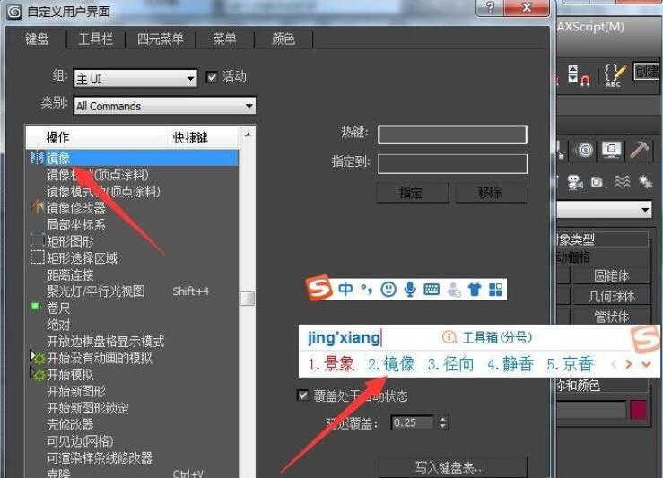Switch to the 菜单 tab
This screenshot has width=663, height=478.
(x=224, y=39)
